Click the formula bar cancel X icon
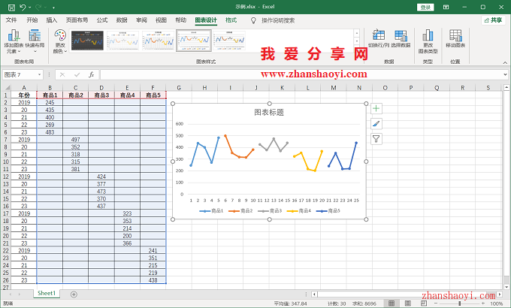Screen dimensions: 511x308 click(62, 74)
